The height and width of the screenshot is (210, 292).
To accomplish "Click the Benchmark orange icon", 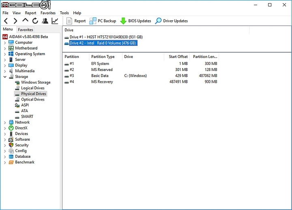I will (11, 162).
